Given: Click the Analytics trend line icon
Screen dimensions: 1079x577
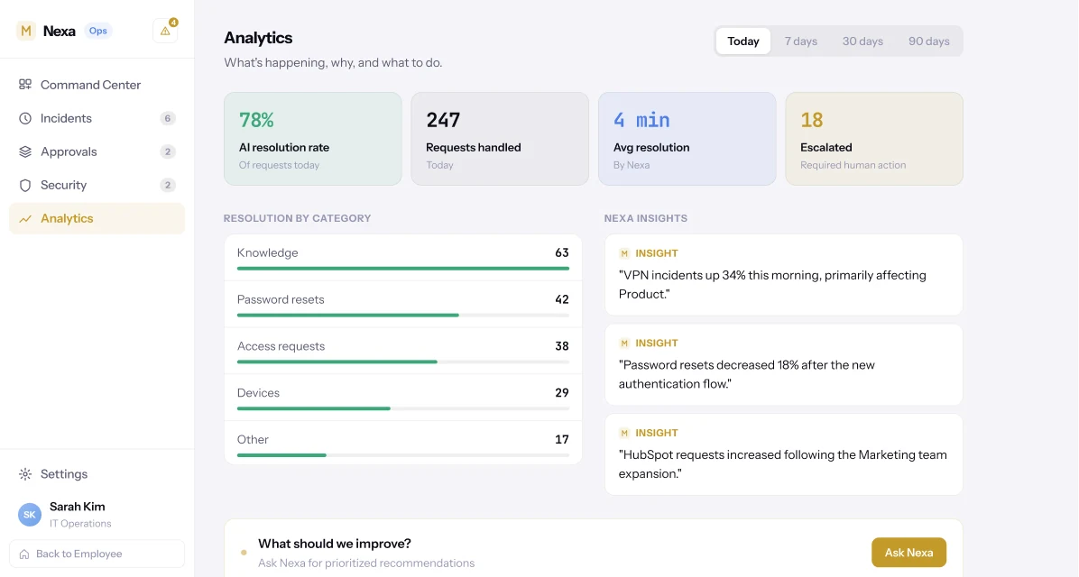Looking at the screenshot, I should pyautogui.click(x=25, y=219).
